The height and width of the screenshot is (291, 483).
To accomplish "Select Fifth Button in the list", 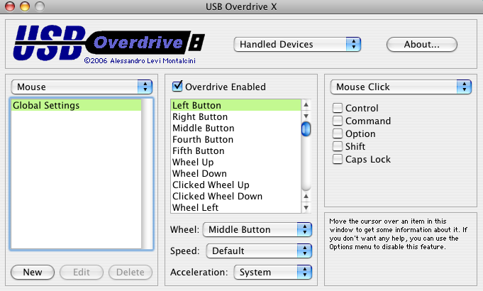I will pyautogui.click(x=235, y=151).
